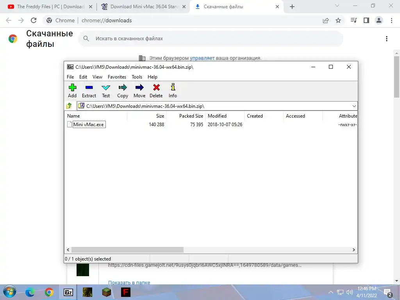This screenshot has height=300, width=400.
Task: Sort files by the Name column
Action: tap(96, 116)
